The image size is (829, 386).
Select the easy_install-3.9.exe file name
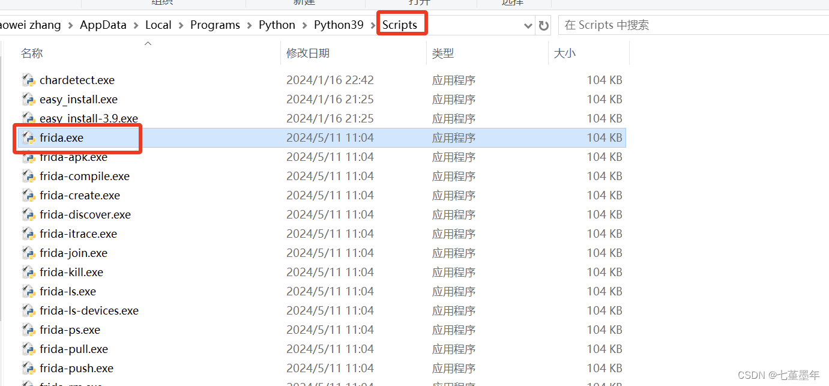pyautogui.click(x=89, y=118)
